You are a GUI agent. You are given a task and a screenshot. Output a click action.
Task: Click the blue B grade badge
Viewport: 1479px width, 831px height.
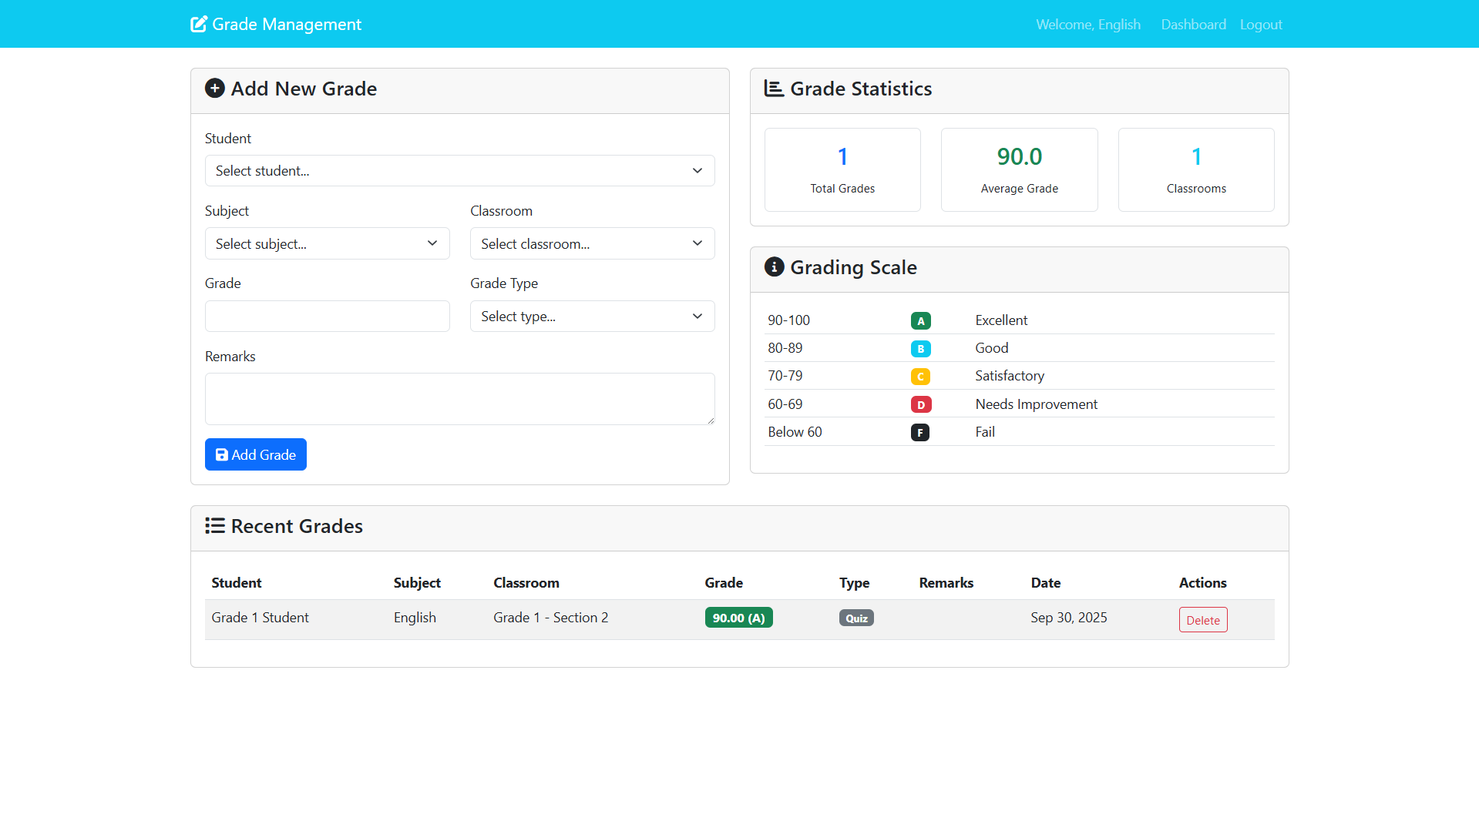pos(920,349)
